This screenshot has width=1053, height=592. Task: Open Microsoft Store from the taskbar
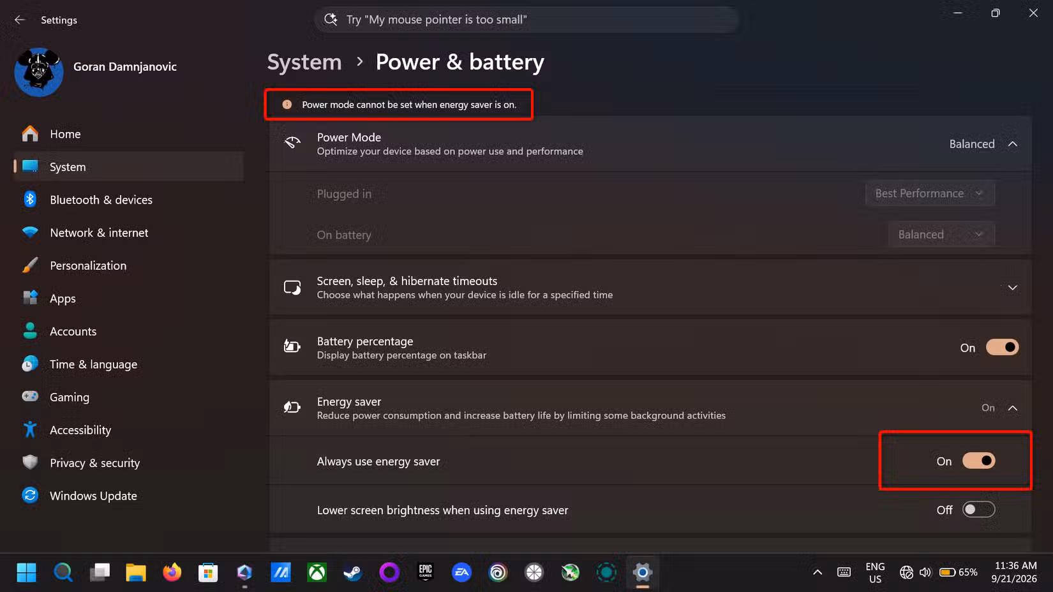208,573
